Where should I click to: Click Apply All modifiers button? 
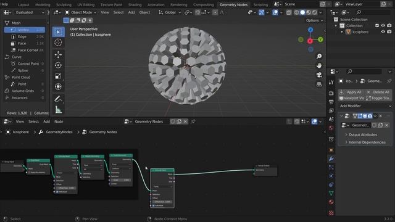click(351, 92)
